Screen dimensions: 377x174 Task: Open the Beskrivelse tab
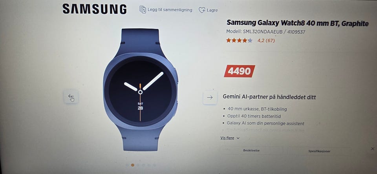(x=251, y=150)
